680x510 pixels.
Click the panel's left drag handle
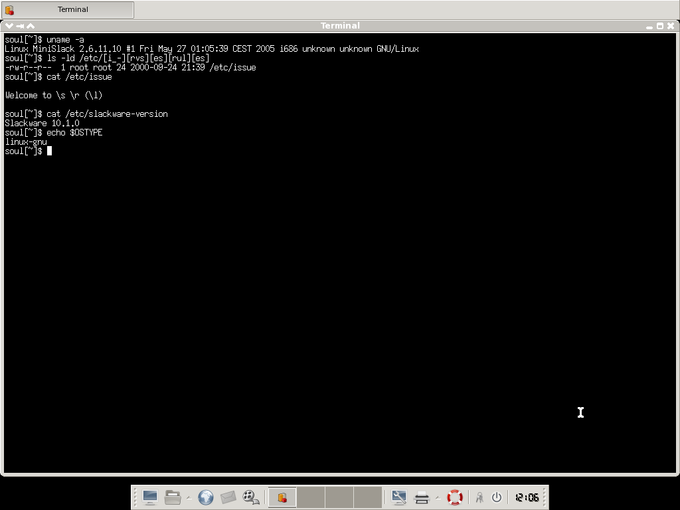click(x=135, y=497)
